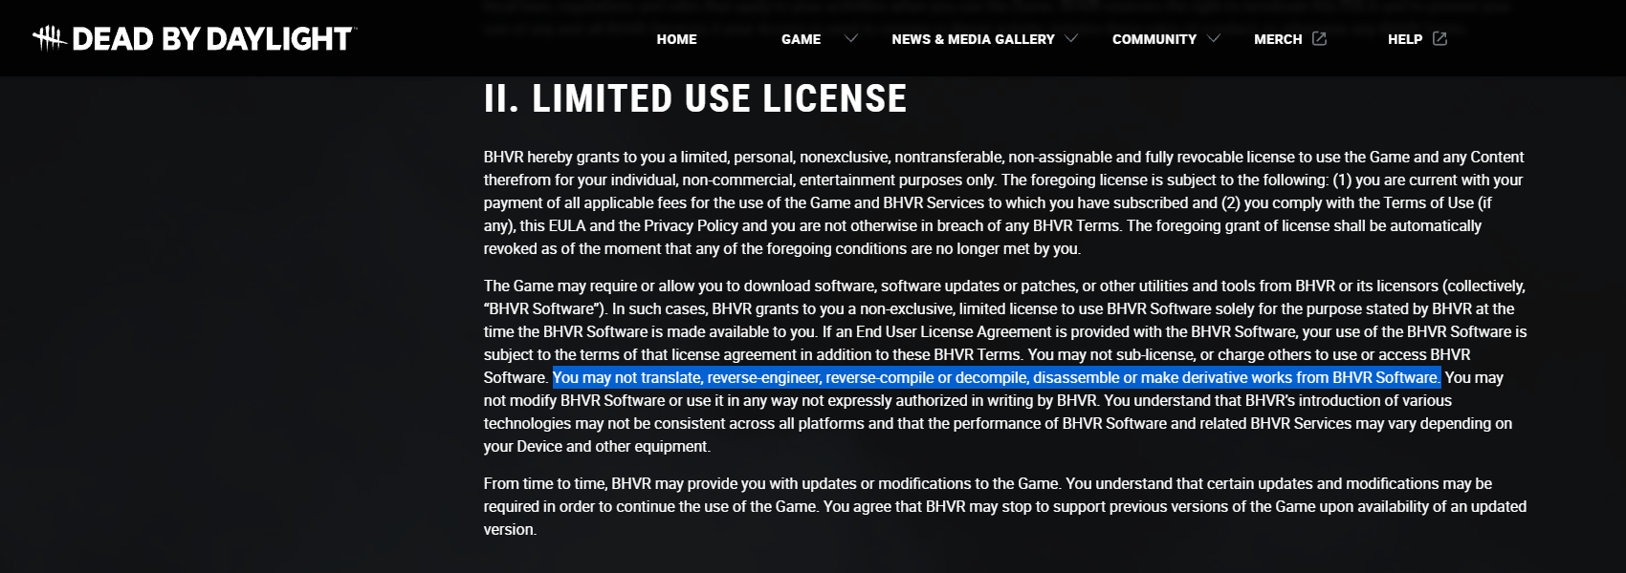Screen dimensions: 1626x573
Task: Open the COMMUNITY menu item
Action: click(x=1154, y=39)
